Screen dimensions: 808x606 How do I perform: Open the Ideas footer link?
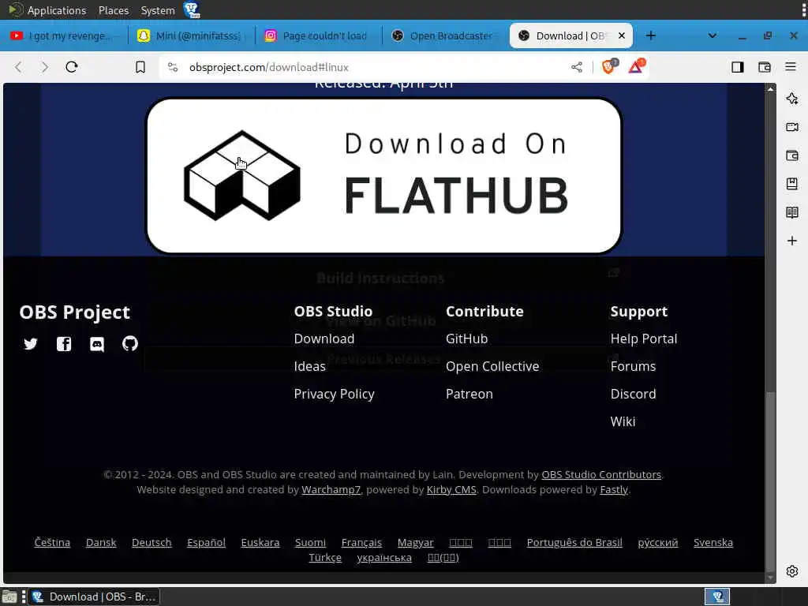tap(309, 366)
